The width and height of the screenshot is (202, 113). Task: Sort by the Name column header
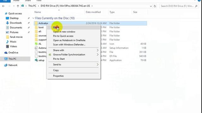tap(38, 12)
